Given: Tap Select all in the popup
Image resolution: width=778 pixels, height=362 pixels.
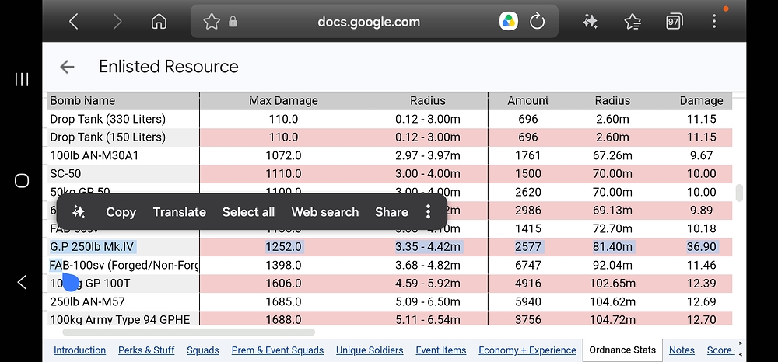Looking at the screenshot, I should 248,212.
